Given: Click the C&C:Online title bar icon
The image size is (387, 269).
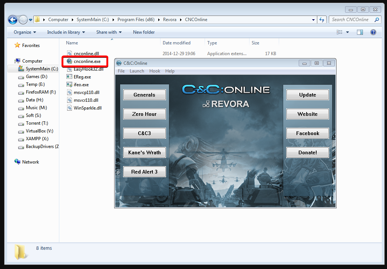Looking at the screenshot, I should click(x=119, y=63).
